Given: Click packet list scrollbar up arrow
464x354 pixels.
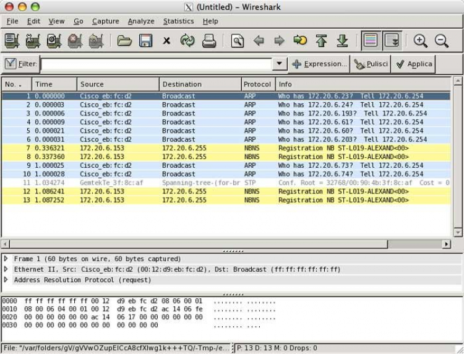Looking at the screenshot, I should coord(458,80).
